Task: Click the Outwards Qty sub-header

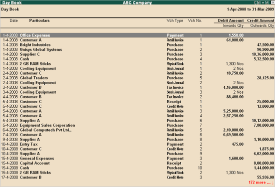Action: [262, 25]
